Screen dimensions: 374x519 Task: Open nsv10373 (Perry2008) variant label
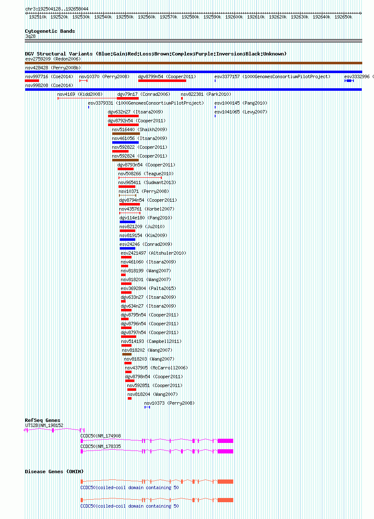[170, 403]
